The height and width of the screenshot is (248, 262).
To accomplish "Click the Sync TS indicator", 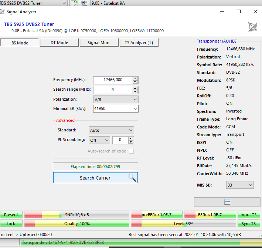I will [x=249, y=224].
